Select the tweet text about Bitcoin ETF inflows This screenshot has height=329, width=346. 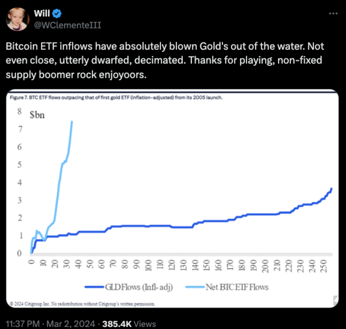click(x=165, y=60)
